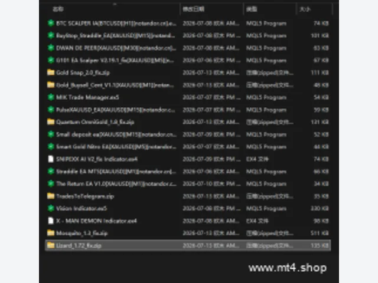The image size is (378, 283).
Task: Select file name MIK Trade Manager.ex5
Action: 87,97
